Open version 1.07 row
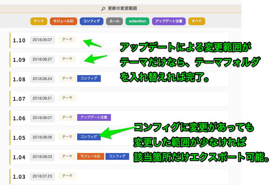This screenshot has height=185, width=278. click(19, 98)
